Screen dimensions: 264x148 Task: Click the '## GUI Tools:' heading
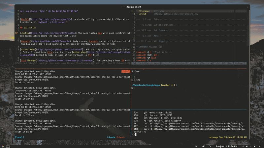(x=28, y=28)
